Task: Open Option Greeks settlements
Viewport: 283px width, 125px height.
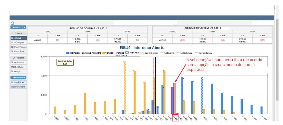Action: click(x=19, y=87)
